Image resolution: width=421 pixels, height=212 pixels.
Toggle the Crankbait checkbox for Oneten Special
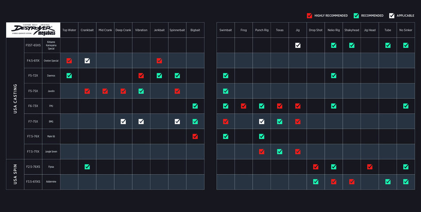87,61
